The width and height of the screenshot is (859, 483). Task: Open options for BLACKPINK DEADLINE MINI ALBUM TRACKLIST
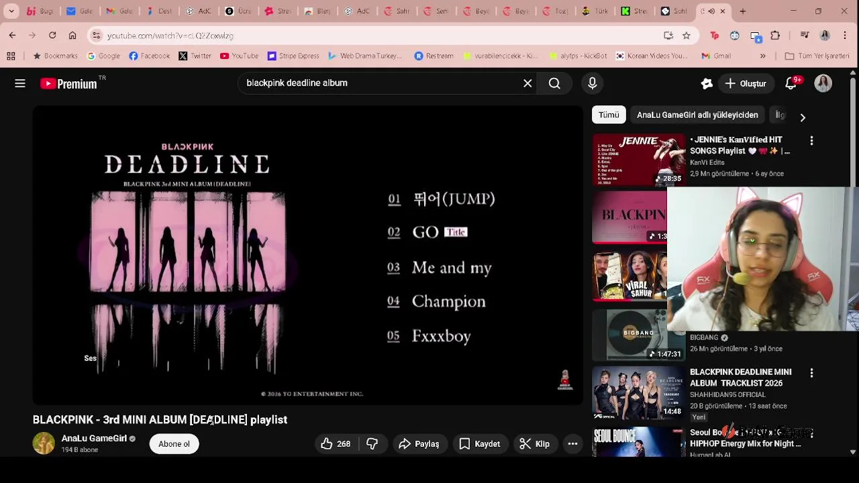pyautogui.click(x=811, y=373)
